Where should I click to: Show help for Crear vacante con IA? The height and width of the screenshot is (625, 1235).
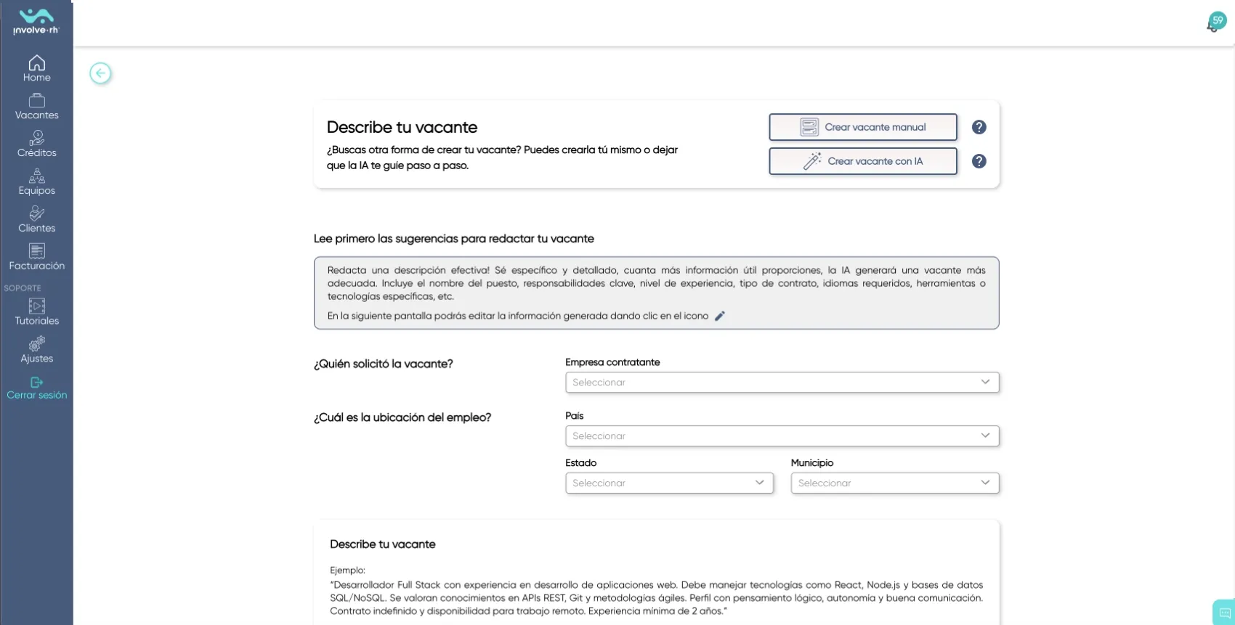pyautogui.click(x=979, y=161)
